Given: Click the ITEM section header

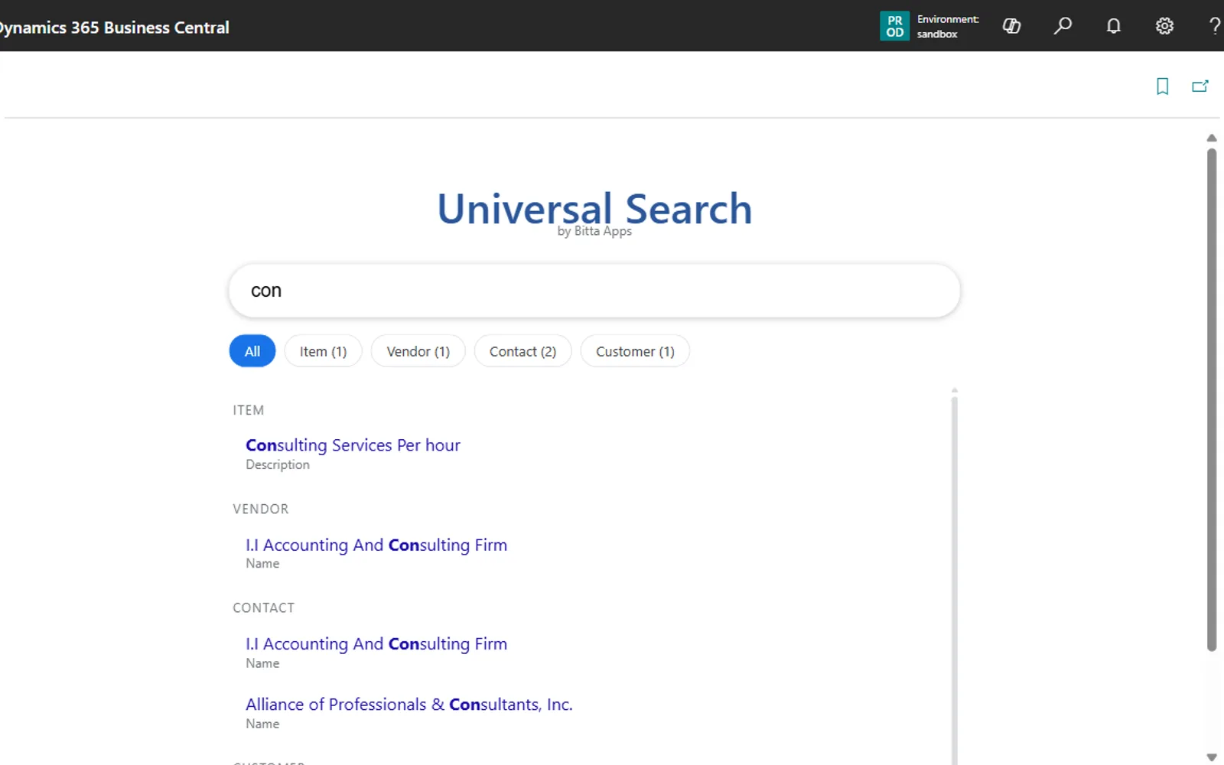Looking at the screenshot, I should [249, 410].
